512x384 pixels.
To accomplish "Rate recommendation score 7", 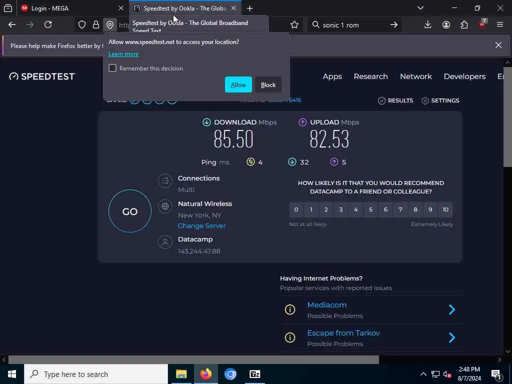I will 400,209.
